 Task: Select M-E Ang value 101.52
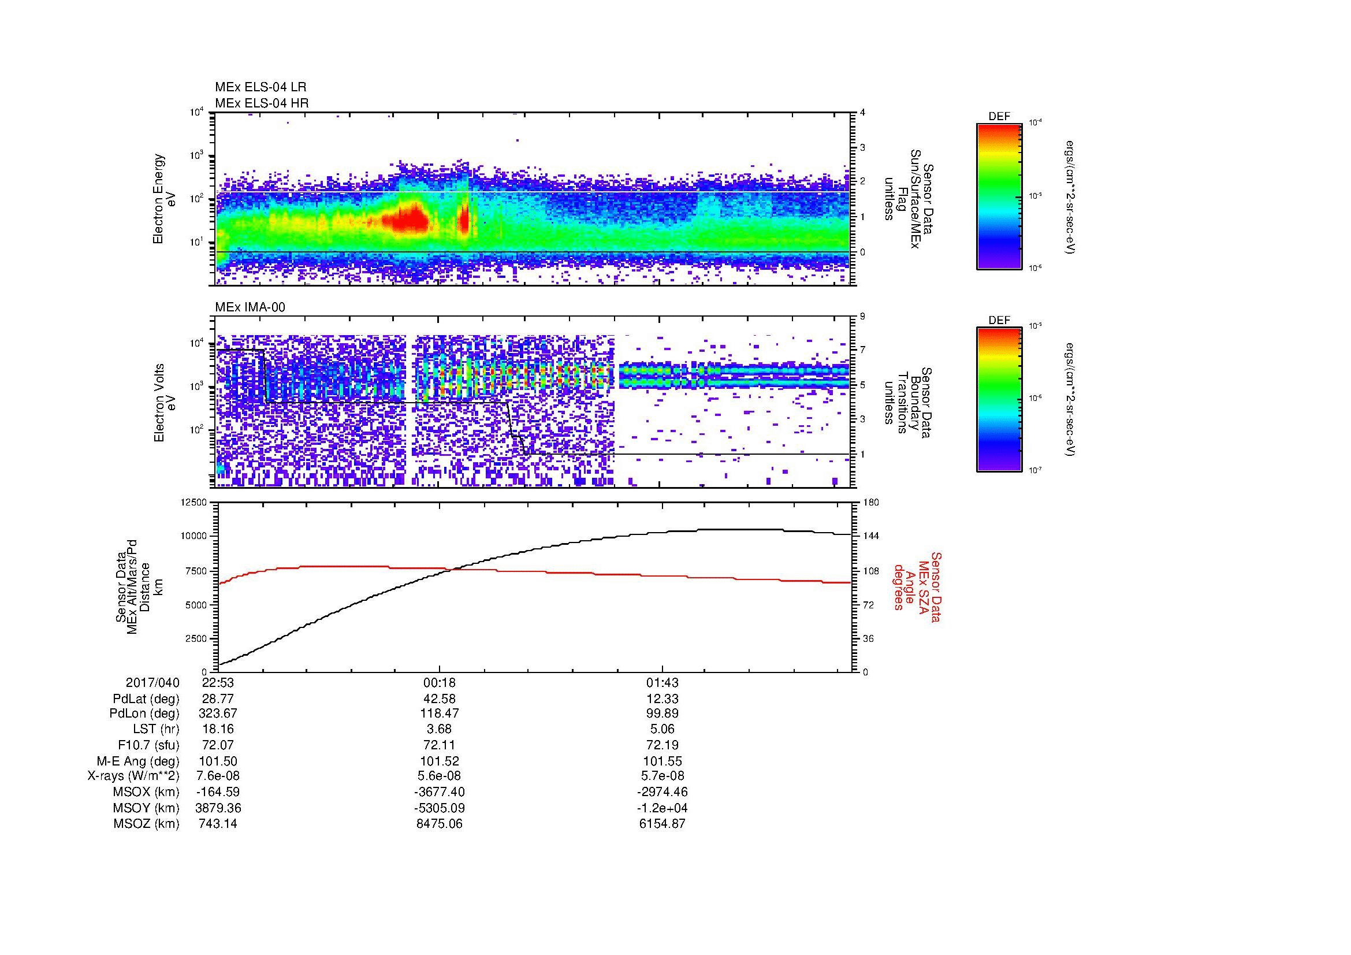440,761
